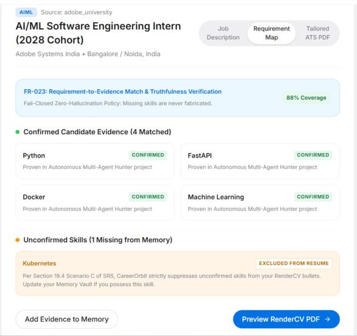
Task: Select the Requirement Map tab
Action: [271, 33]
